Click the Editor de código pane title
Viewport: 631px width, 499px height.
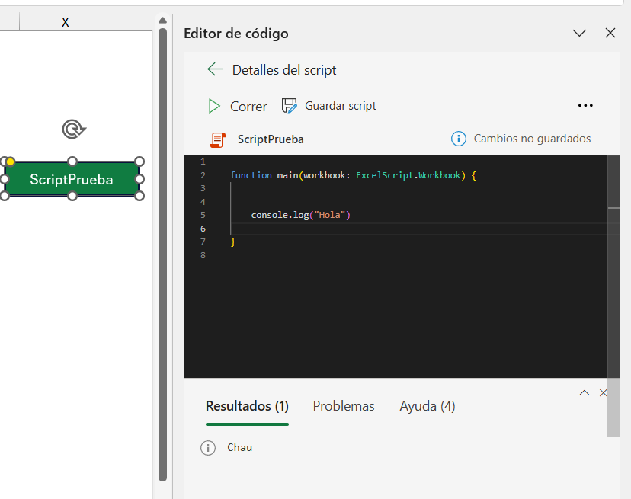click(x=235, y=34)
